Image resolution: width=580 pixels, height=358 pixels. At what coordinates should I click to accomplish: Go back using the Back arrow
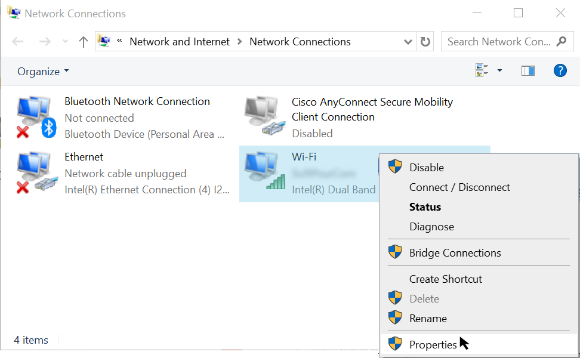click(18, 41)
